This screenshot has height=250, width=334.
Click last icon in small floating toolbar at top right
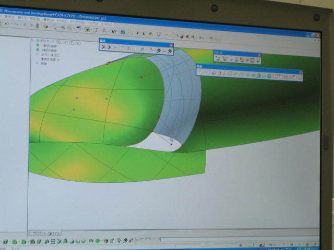258,60
